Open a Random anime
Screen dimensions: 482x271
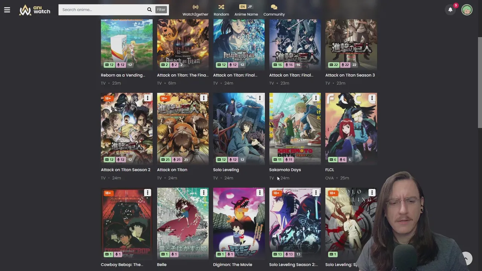point(221,11)
